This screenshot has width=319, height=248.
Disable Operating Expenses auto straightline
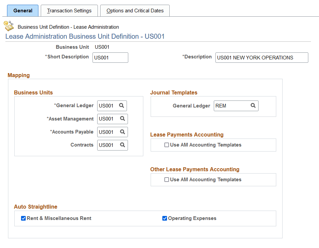click(165, 218)
